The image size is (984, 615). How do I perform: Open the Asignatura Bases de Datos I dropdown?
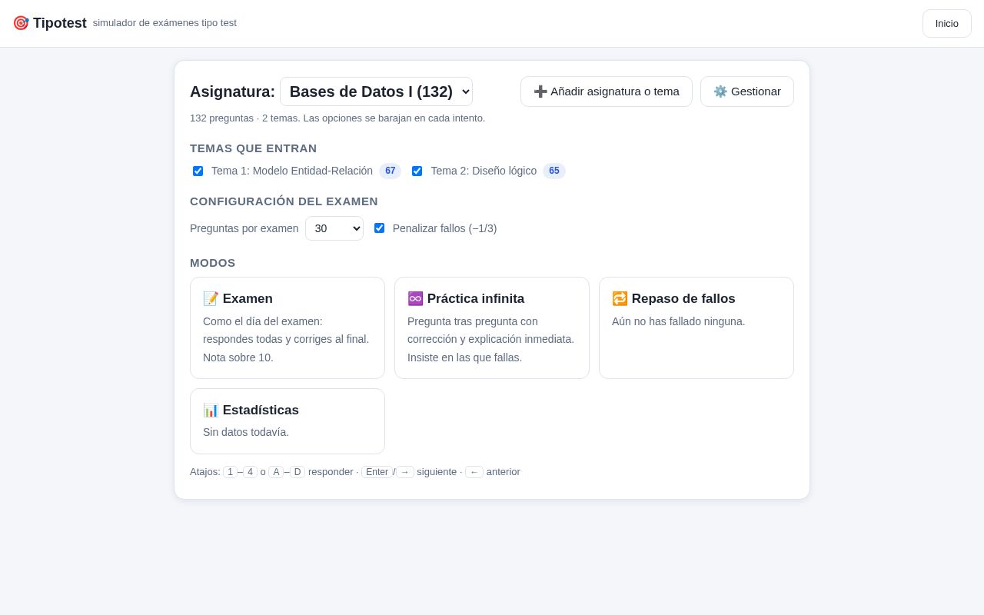coord(376,91)
